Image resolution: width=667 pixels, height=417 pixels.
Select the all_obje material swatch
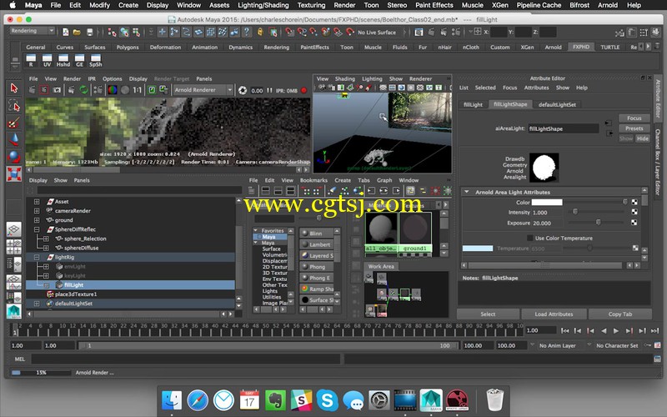pos(381,233)
